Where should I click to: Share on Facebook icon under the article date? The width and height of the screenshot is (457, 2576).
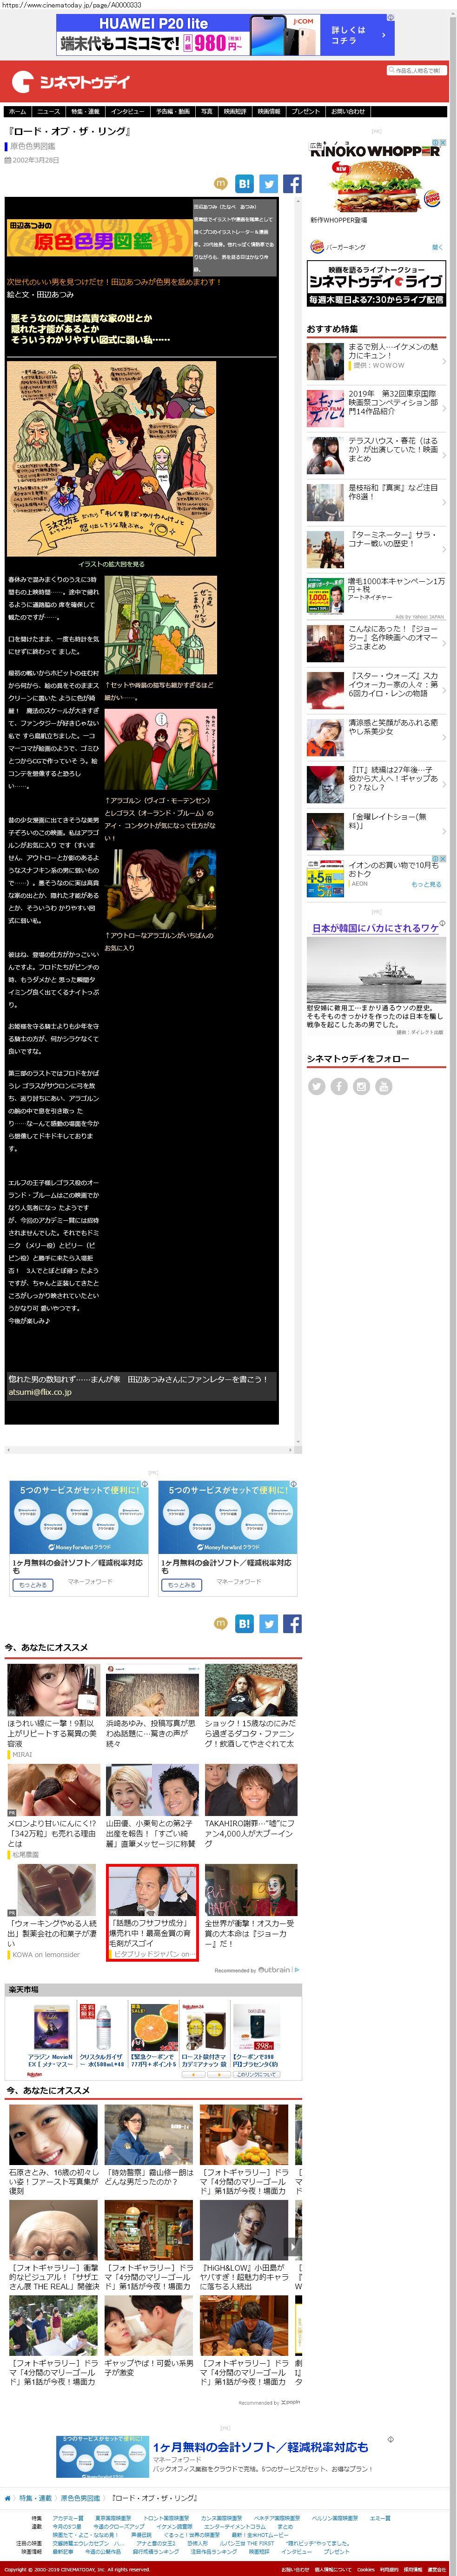pos(292,184)
